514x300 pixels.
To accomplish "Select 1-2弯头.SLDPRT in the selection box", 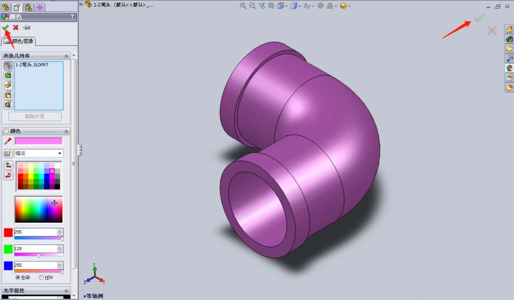I will [x=32, y=65].
